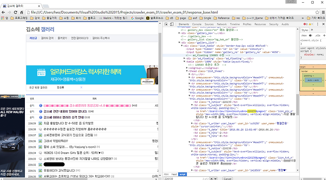Image resolution: width=326 pixels, height=180 pixels.
Task: Switch to the Console panel tab
Action: [197, 24]
